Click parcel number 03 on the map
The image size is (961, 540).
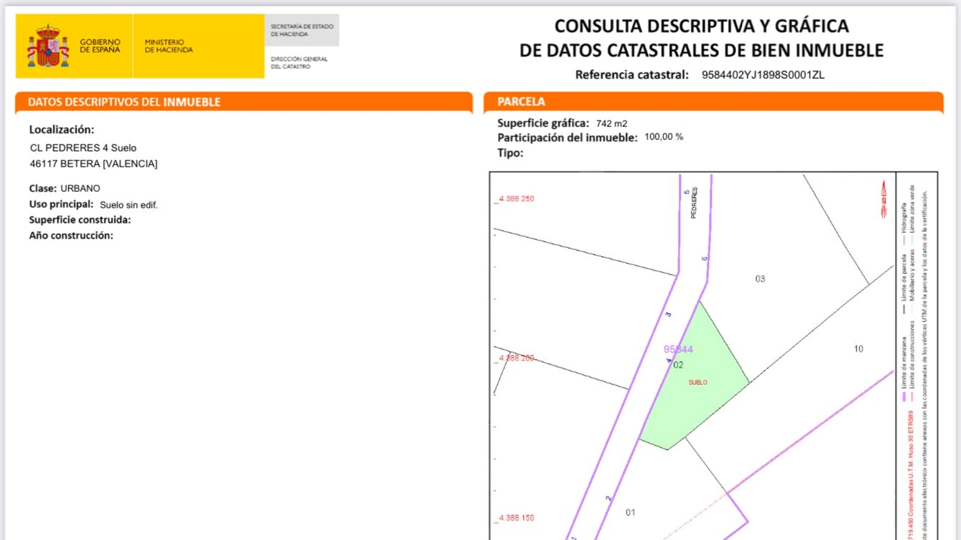point(760,279)
